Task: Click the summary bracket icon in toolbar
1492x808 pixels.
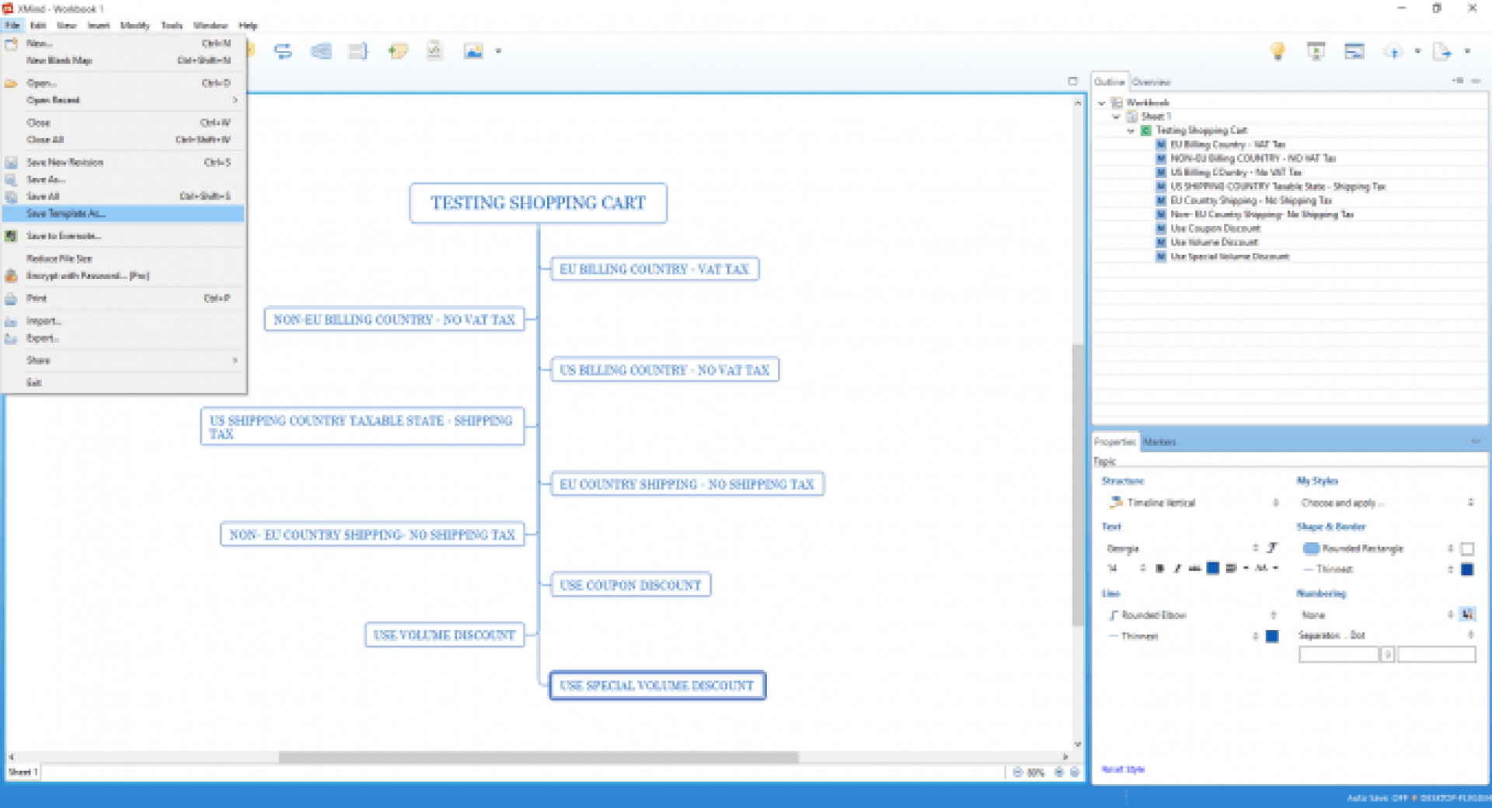Action: pos(357,51)
